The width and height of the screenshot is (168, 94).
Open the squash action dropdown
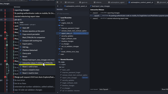pos(97,16)
